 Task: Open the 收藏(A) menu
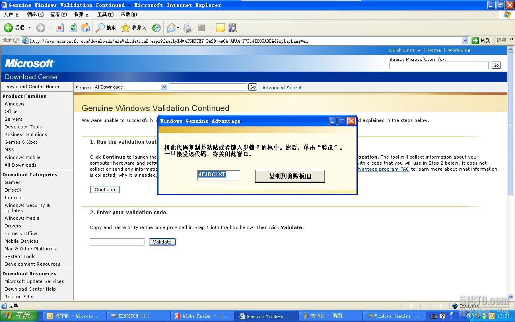(x=82, y=14)
